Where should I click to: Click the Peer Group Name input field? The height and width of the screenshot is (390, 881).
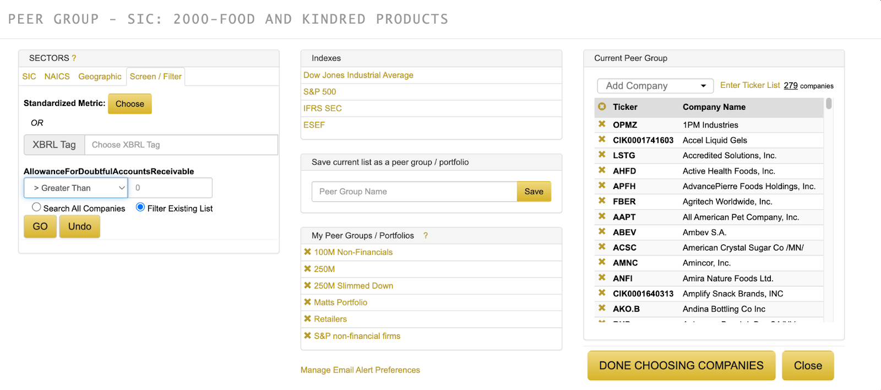pyautogui.click(x=414, y=192)
